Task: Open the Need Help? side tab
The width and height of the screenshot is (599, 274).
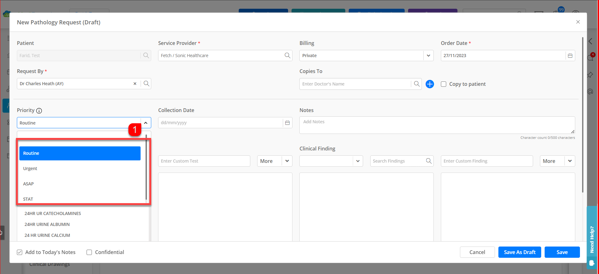Action: point(592,239)
